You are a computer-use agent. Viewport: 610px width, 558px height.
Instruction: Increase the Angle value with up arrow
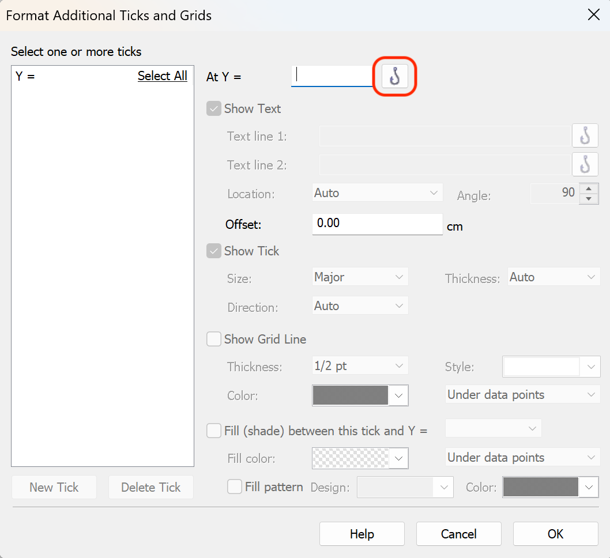589,188
